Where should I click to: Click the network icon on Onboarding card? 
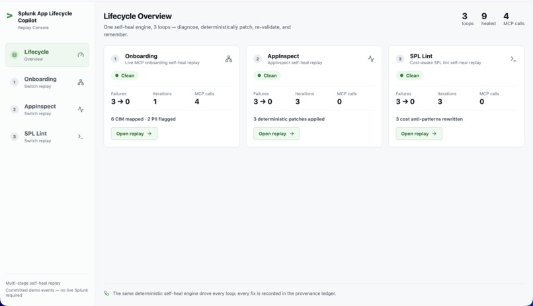click(x=229, y=59)
